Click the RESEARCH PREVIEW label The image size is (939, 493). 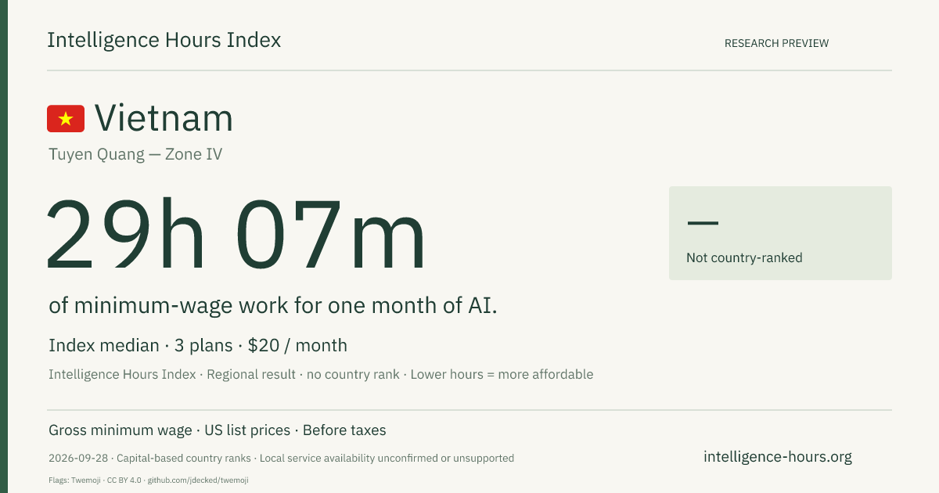(x=776, y=43)
